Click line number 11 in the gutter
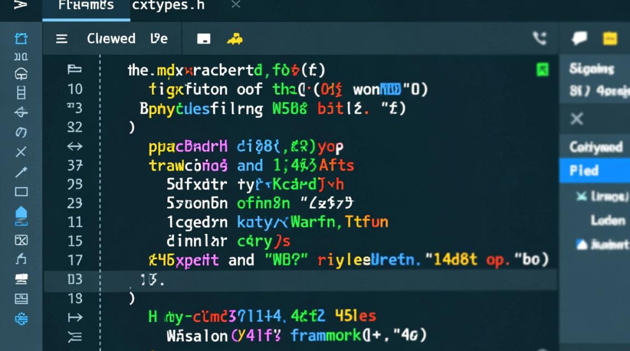The height and width of the screenshot is (351, 630). click(x=75, y=222)
